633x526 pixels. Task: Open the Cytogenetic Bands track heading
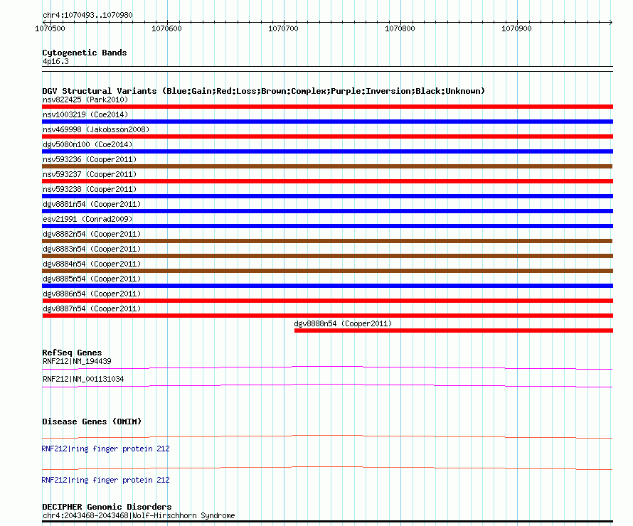(x=85, y=53)
